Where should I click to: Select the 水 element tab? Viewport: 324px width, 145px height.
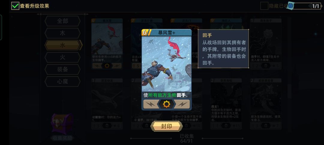63,45
